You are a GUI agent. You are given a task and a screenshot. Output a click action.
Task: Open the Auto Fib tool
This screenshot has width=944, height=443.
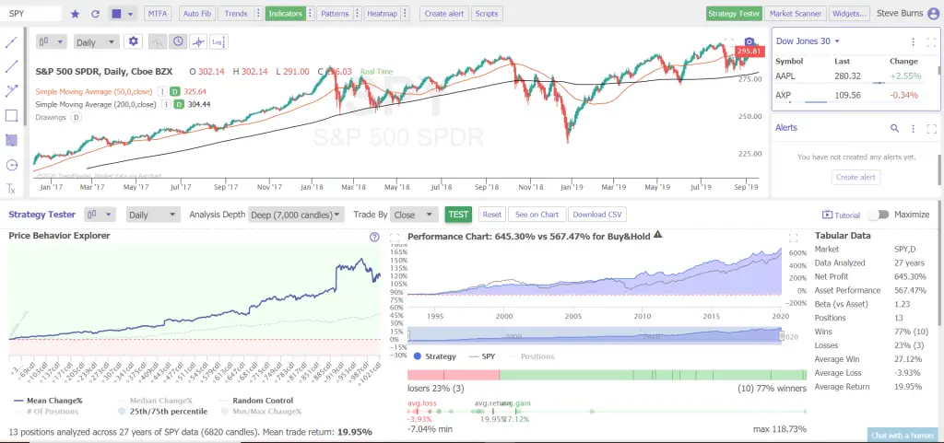(197, 13)
